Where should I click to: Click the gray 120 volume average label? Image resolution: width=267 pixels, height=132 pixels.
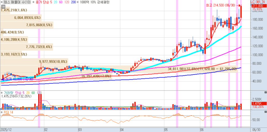tap(39, 93)
